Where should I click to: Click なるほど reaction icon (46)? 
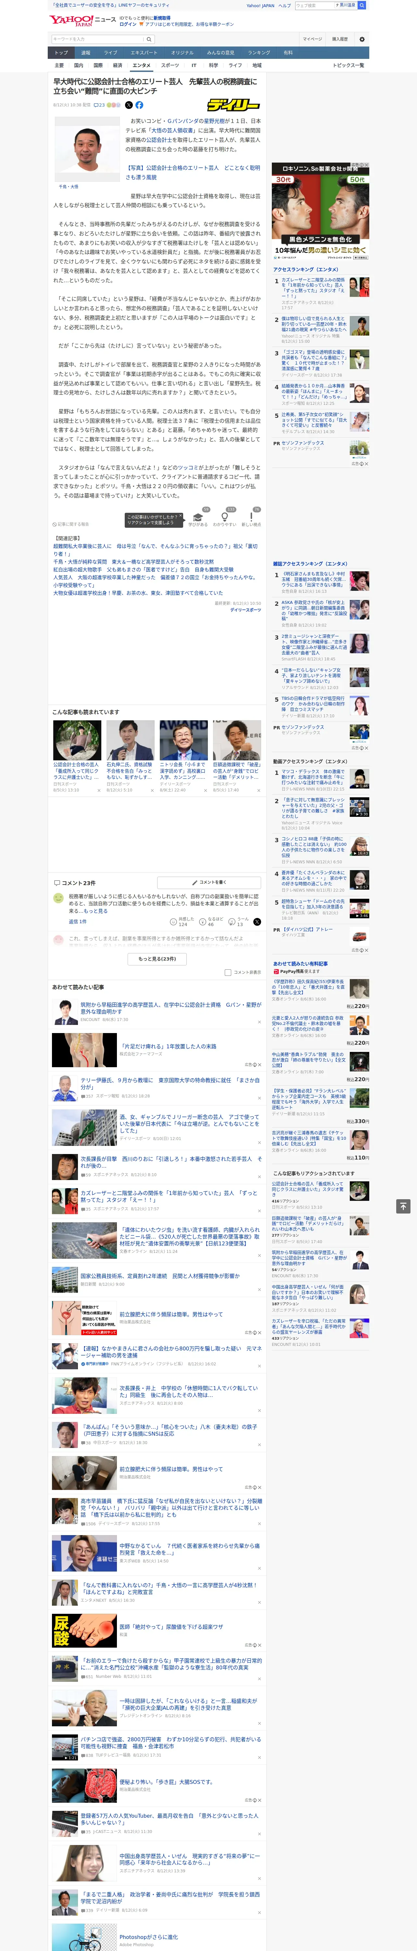pos(203,922)
